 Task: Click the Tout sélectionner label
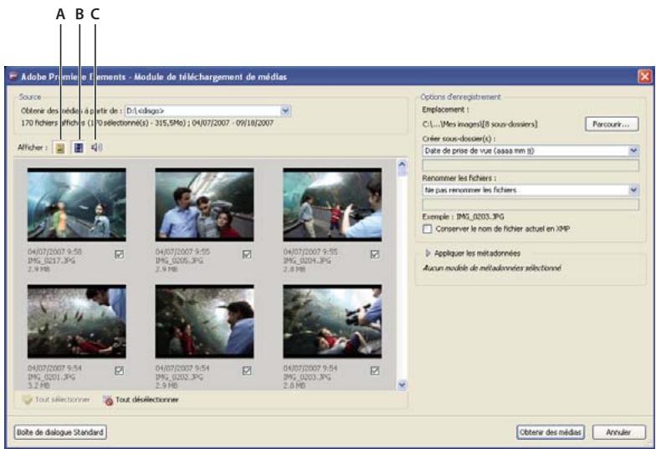pos(62,400)
